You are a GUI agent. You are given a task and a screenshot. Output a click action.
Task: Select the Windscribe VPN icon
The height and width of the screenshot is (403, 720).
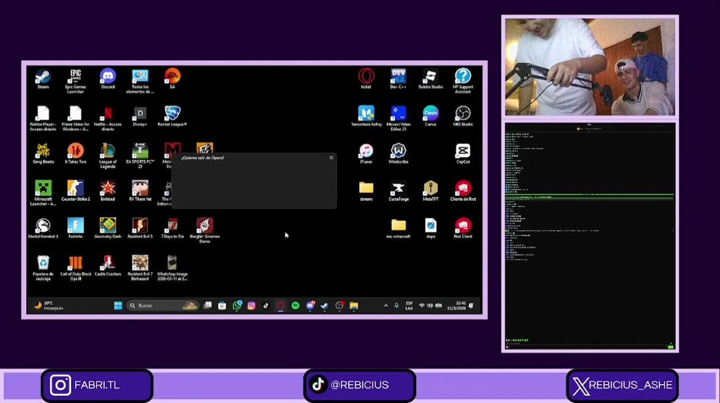[398, 154]
